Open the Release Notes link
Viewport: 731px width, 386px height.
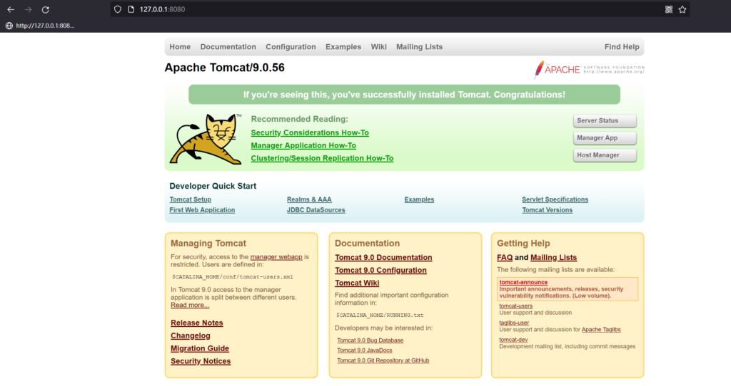[197, 323]
